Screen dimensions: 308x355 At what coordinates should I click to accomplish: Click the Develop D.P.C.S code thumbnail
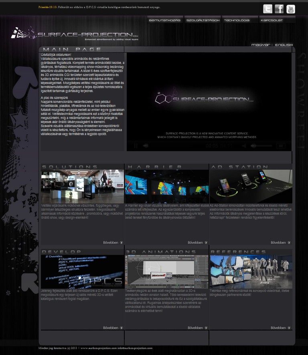[x=82, y=271]
